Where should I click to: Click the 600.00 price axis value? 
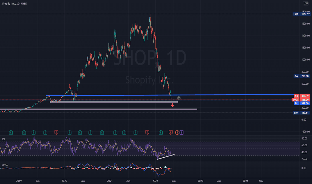[305, 84]
